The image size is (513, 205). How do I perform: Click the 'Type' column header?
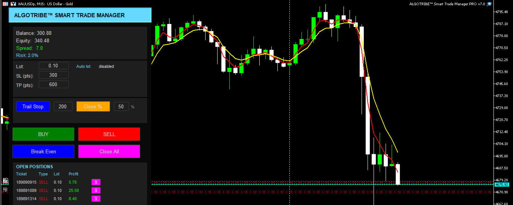[x=43, y=174]
